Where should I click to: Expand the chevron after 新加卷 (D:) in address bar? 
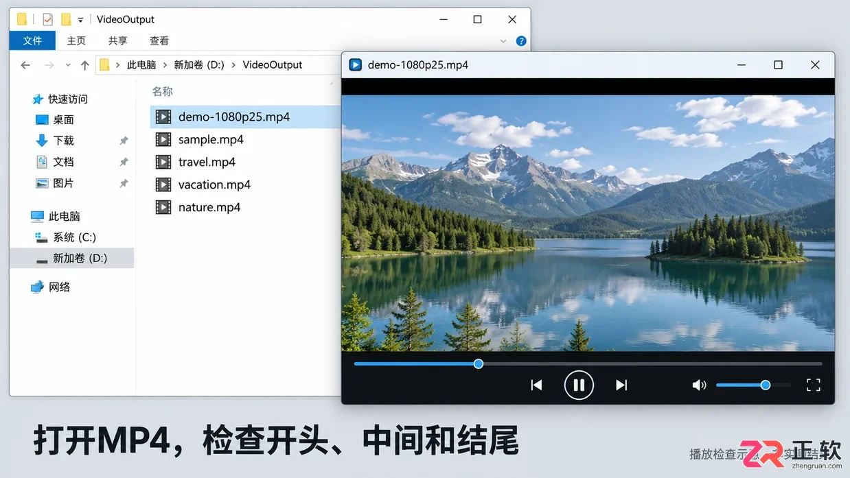pyautogui.click(x=233, y=65)
